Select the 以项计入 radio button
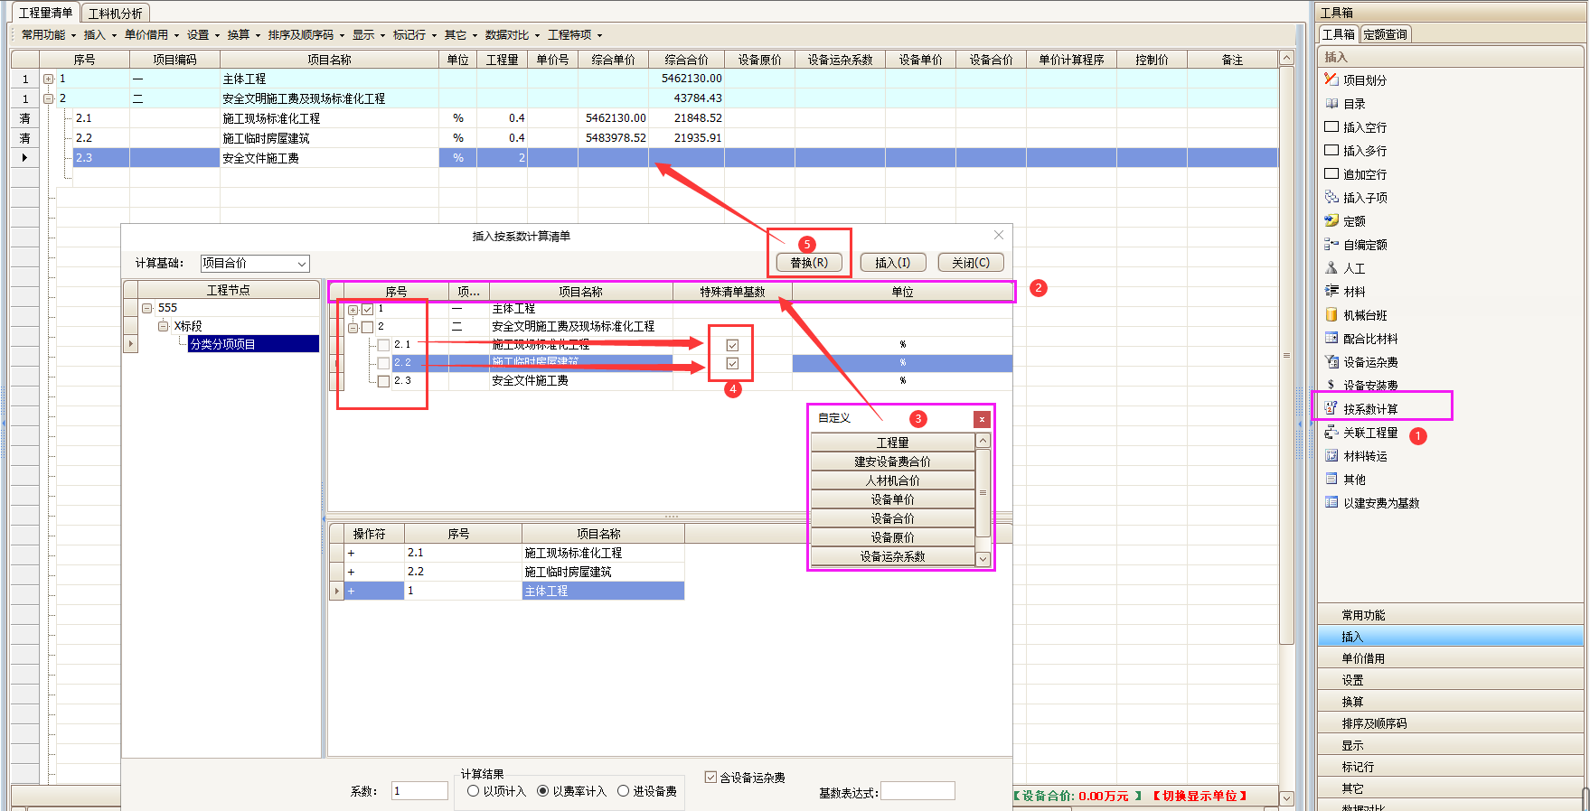Viewport: 1590px width, 811px height. 473,791
